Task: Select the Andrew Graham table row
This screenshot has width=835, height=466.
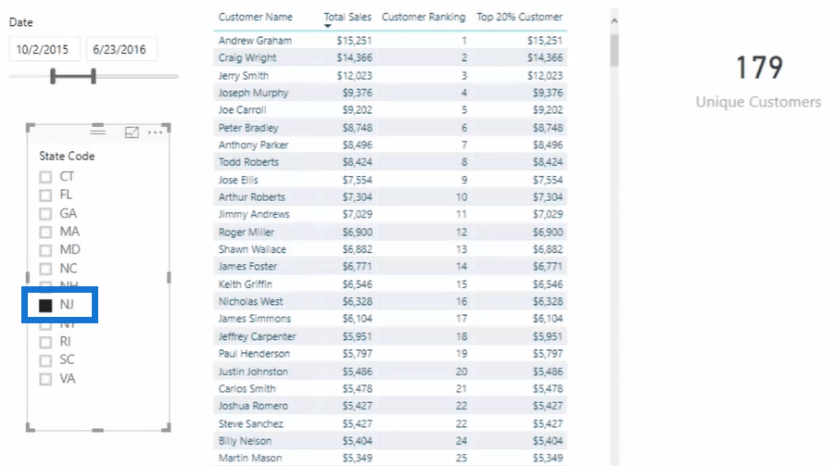Action: [390, 41]
